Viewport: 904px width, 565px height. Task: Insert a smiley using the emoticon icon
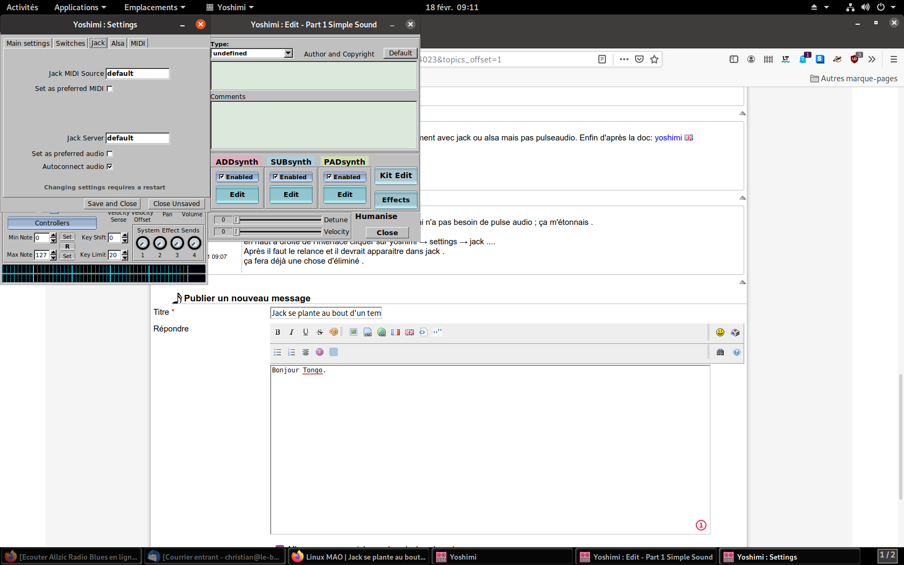click(720, 332)
